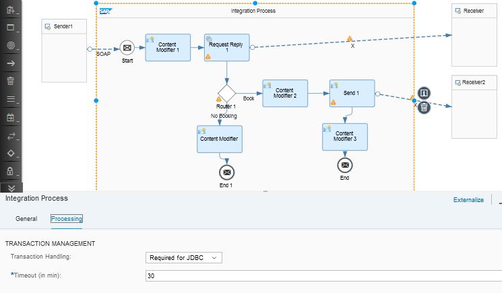Click the No Booking route label
This screenshot has width=502, height=293.
[224, 116]
